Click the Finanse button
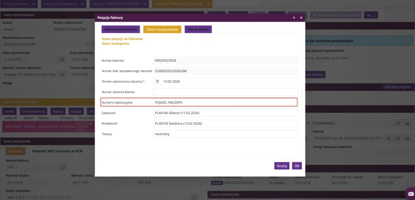This screenshot has height=200, width=415. 15,151
